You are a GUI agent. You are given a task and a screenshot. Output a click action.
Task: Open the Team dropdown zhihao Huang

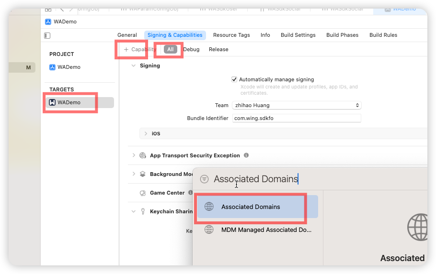(297, 105)
